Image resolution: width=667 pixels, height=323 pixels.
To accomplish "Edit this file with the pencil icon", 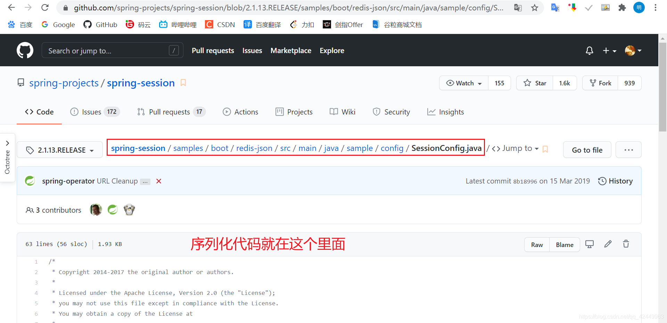I will 608,244.
